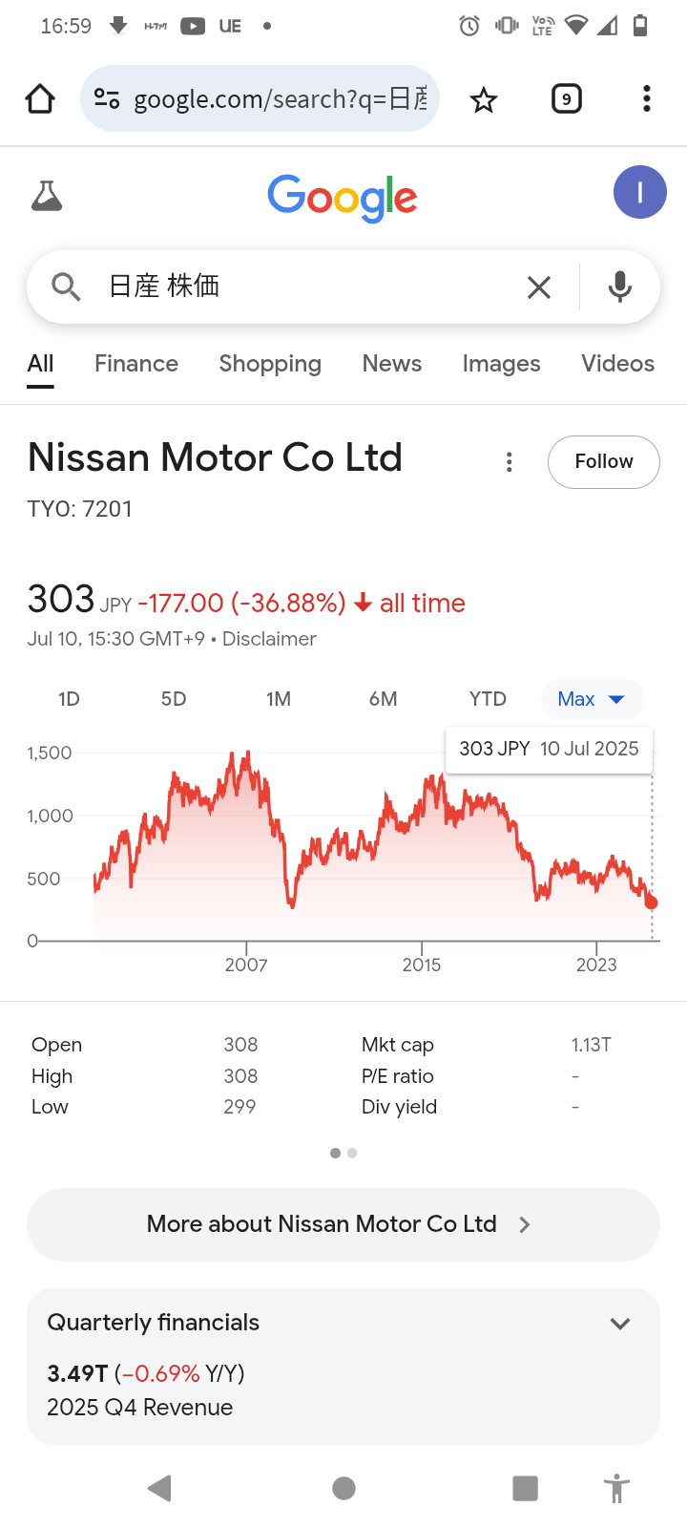
Task: Bookmark page with the star icon
Action: click(484, 99)
